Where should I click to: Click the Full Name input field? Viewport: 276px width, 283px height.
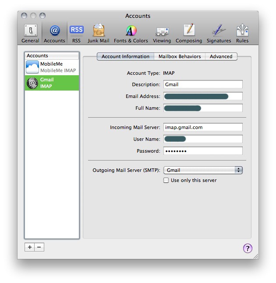point(203,108)
